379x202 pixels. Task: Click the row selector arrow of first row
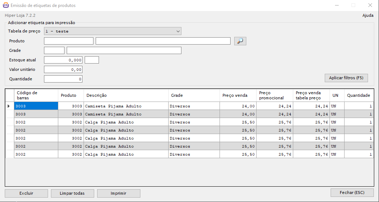pos(9,106)
